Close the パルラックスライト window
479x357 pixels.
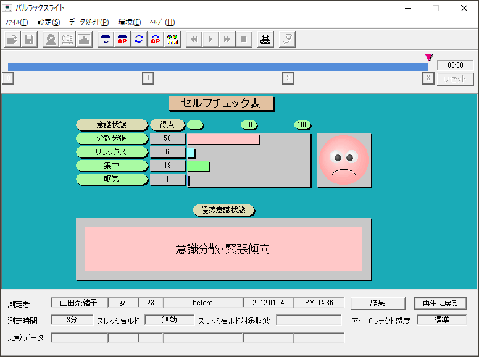point(464,8)
